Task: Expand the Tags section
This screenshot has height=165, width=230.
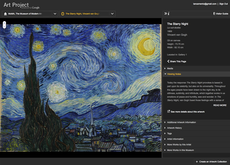Action: coord(196,134)
